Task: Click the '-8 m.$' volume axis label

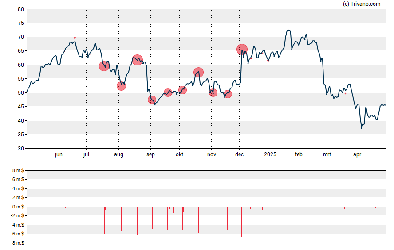Action: (x=17, y=243)
